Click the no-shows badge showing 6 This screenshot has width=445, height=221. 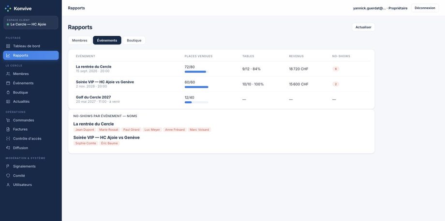(x=336, y=69)
